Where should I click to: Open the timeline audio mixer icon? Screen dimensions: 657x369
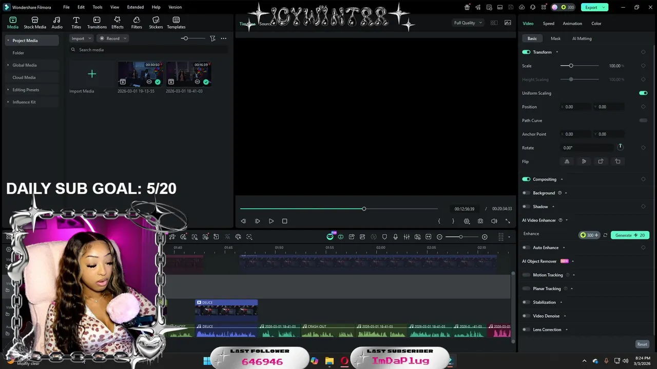pyautogui.click(x=407, y=237)
